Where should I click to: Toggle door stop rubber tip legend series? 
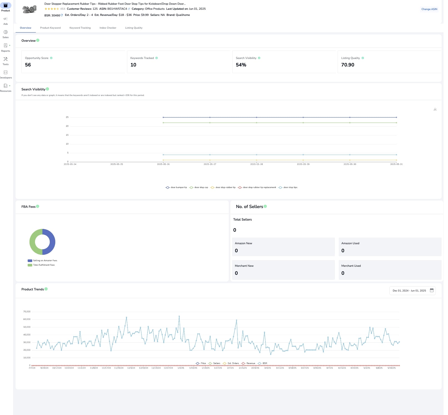[x=223, y=187]
